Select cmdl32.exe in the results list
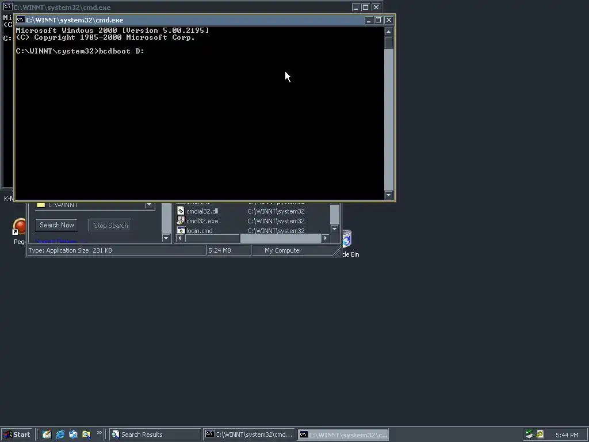589x442 pixels. (x=202, y=221)
